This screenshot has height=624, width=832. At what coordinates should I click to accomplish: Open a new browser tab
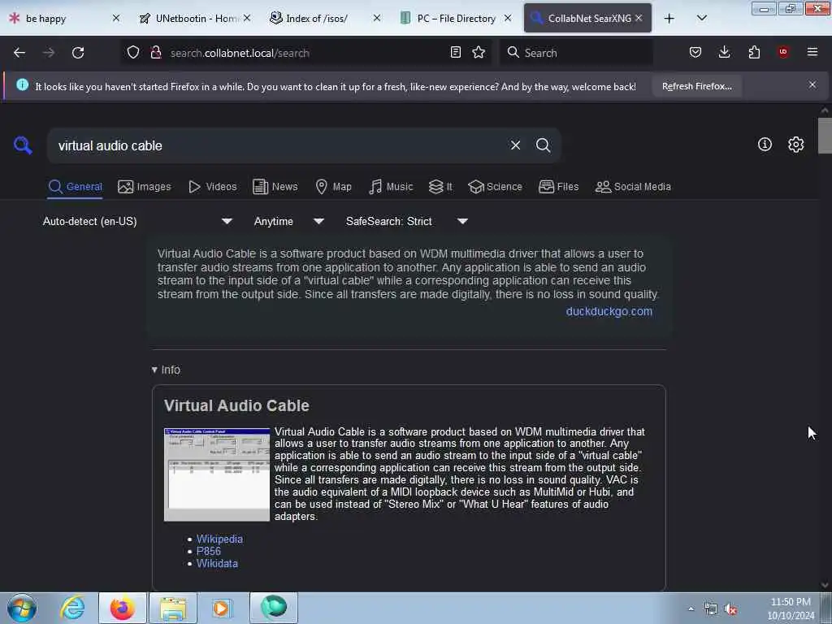(669, 18)
